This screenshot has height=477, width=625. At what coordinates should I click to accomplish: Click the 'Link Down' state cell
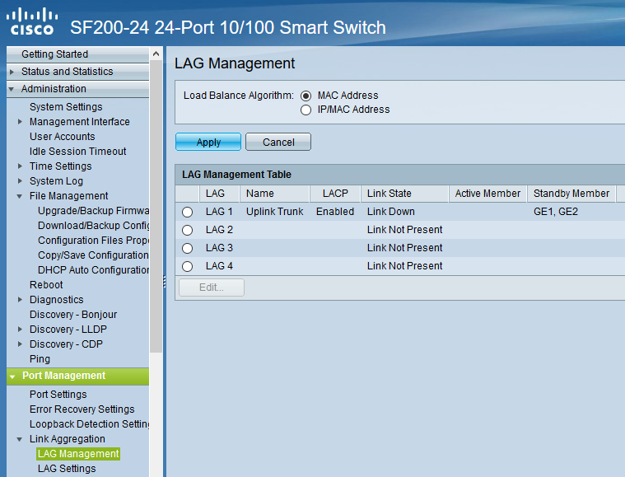[390, 212]
